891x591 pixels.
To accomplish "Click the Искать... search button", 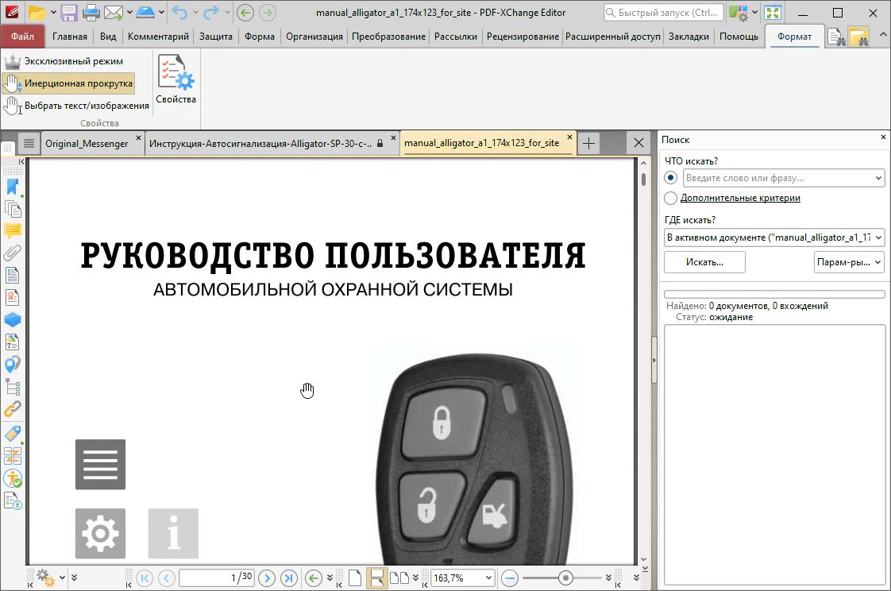I will [x=704, y=262].
